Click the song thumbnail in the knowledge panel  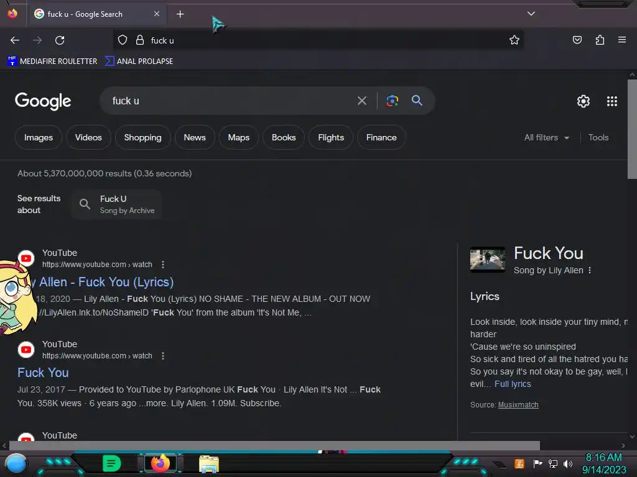(488, 260)
